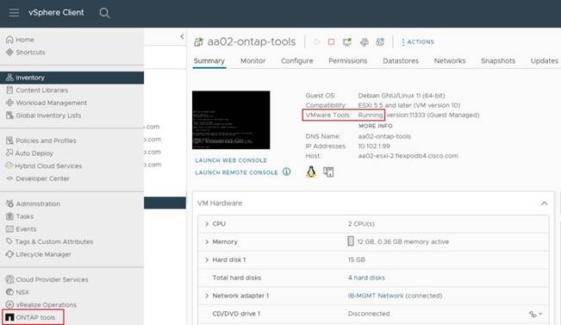Click the VM icon next to the penguin
Viewport: 561px width, 325px height.
(328, 172)
